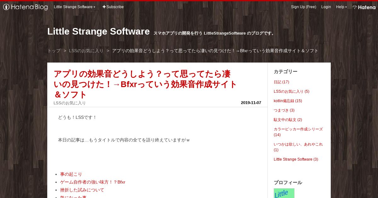Open the LSSのお気に入り (5) category
Viewport: 378px width, 198px height.
click(291, 91)
